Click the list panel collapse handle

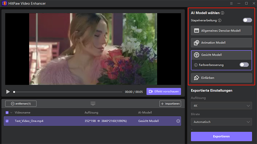coord(93,103)
